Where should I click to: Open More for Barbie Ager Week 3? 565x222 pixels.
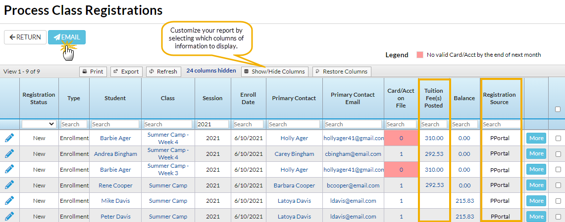pos(536,170)
